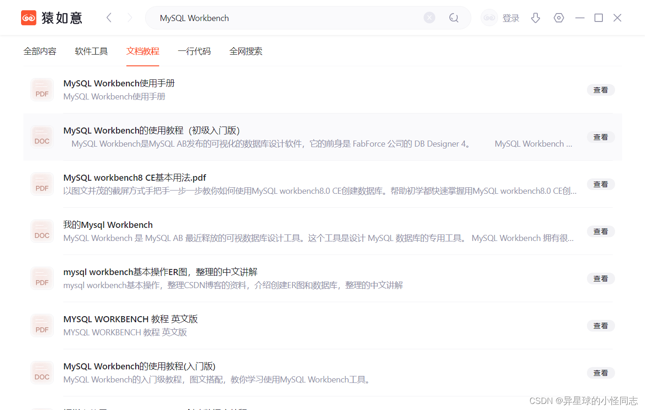645x410 pixels.
Task: Click DOC icon for 使用教程(入门版)
Action: point(42,373)
